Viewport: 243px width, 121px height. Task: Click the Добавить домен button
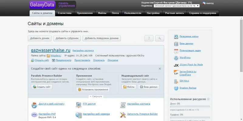(x=39, y=38)
